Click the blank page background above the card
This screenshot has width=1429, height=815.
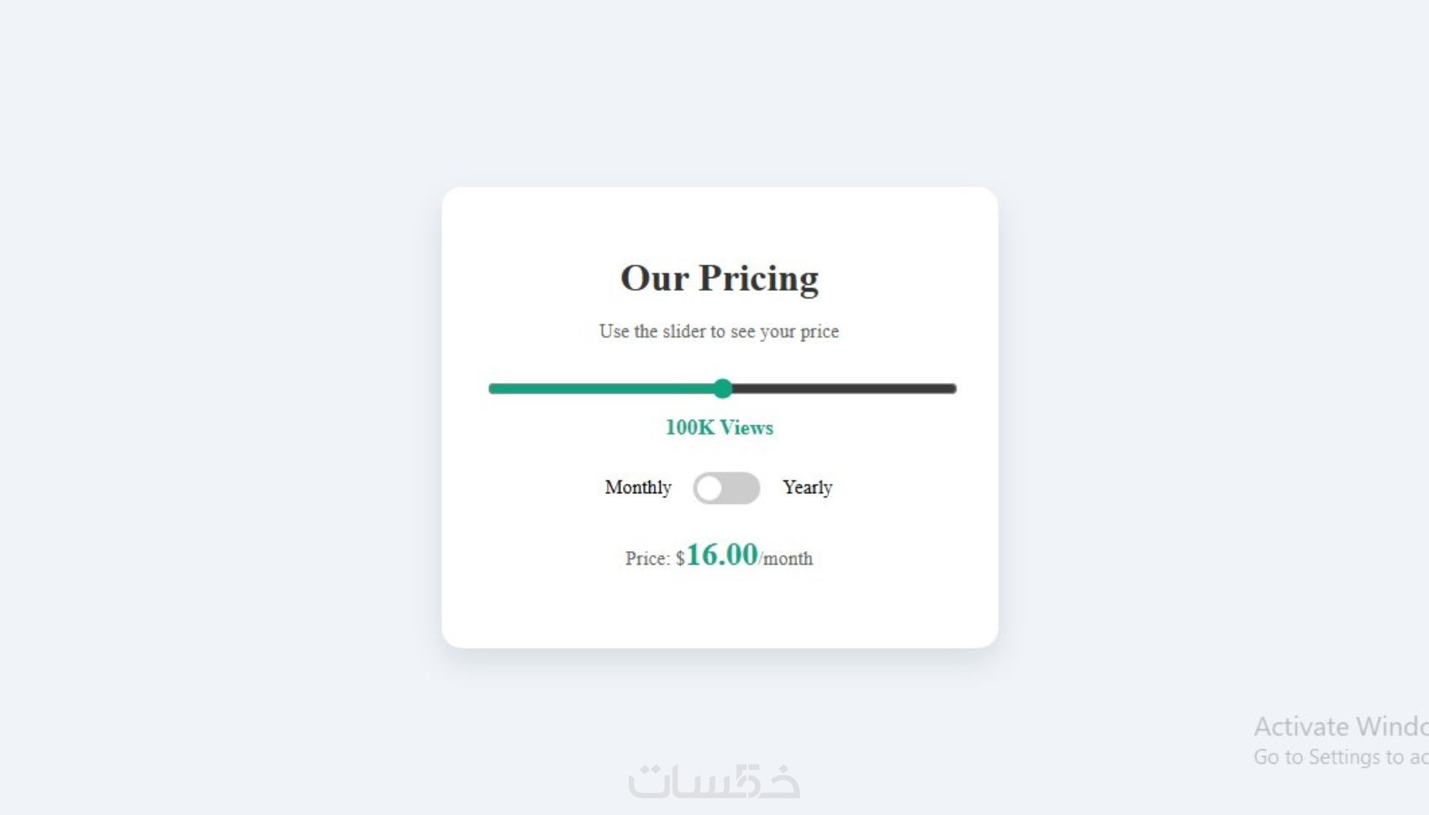click(720, 92)
